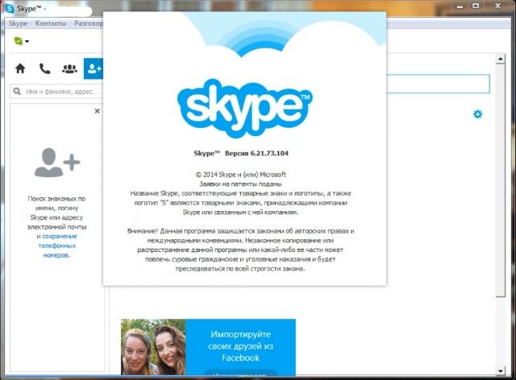Click the © 2014 Skype Microsoft text

coord(240,175)
